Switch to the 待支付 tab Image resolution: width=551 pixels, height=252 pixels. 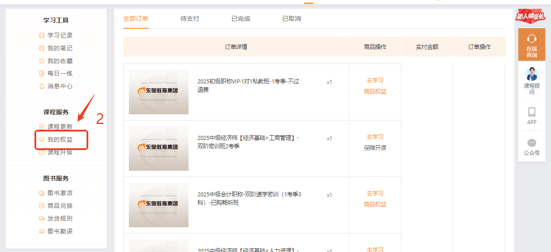point(189,19)
